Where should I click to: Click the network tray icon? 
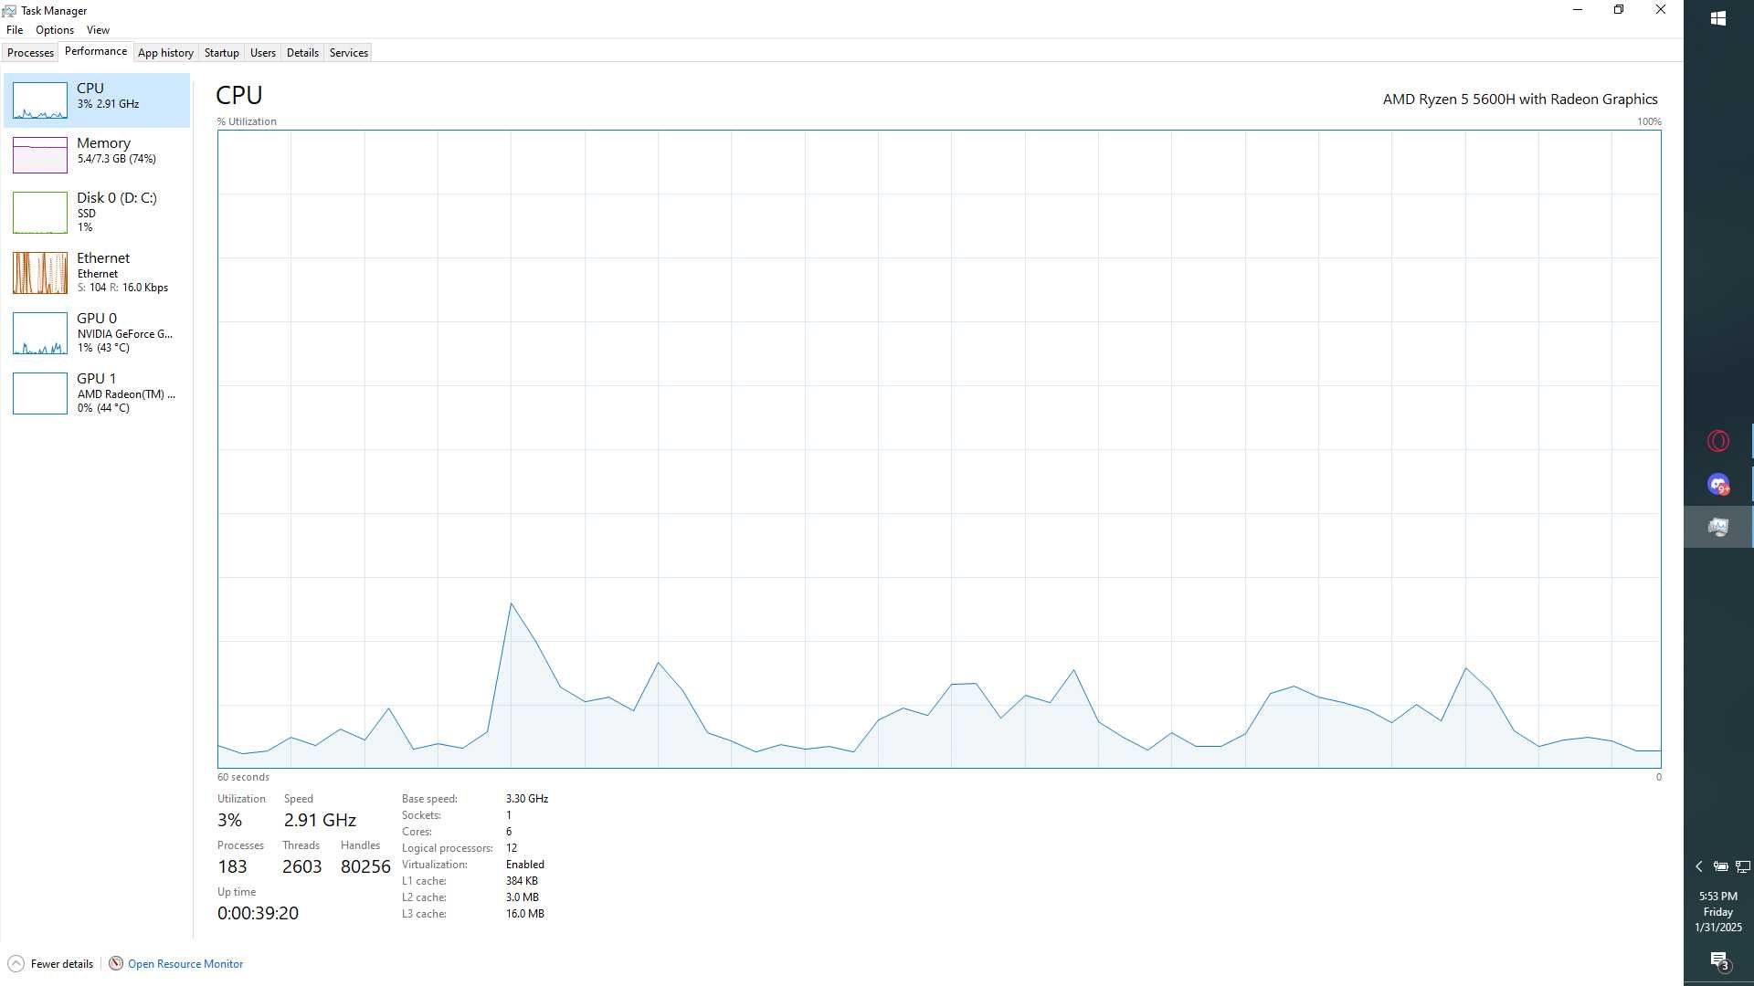pos(1743,866)
